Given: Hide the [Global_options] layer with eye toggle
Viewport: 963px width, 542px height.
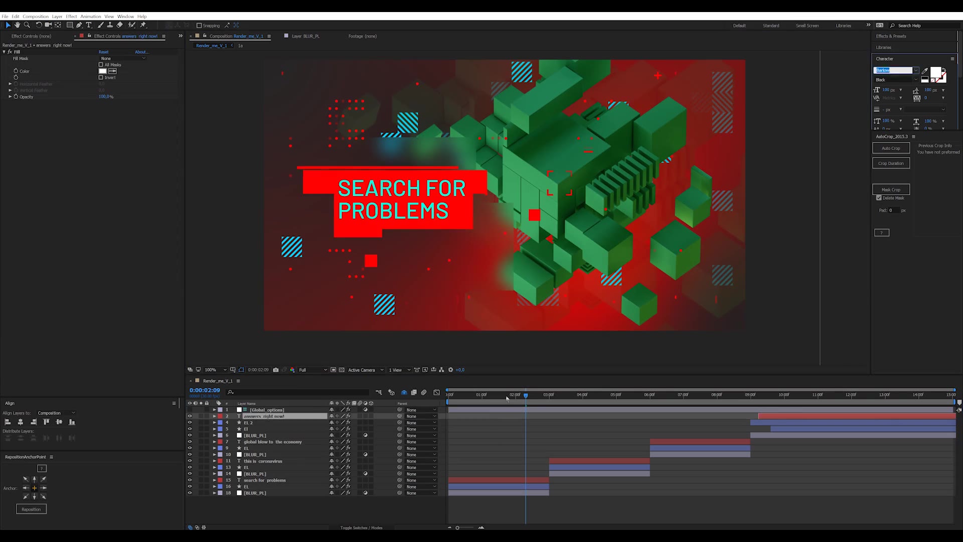Looking at the screenshot, I should [190, 410].
